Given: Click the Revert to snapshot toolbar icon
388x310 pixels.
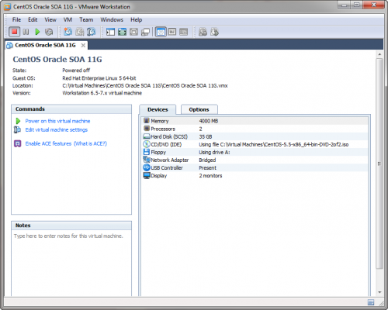Looking at the screenshot, I should 80,32.
